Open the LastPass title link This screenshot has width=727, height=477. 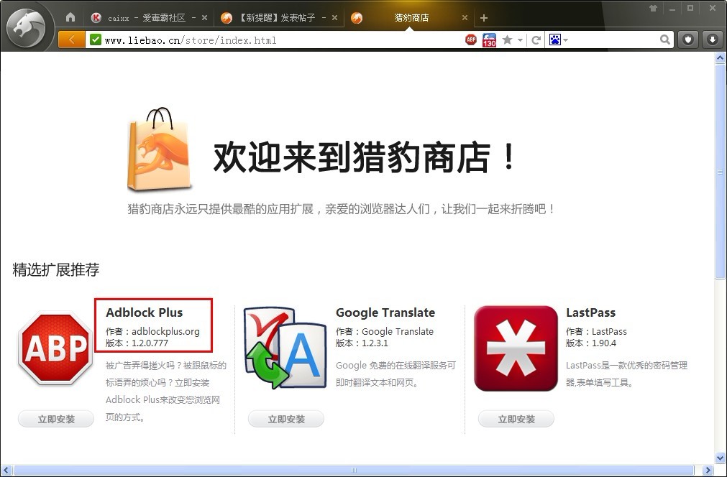590,312
